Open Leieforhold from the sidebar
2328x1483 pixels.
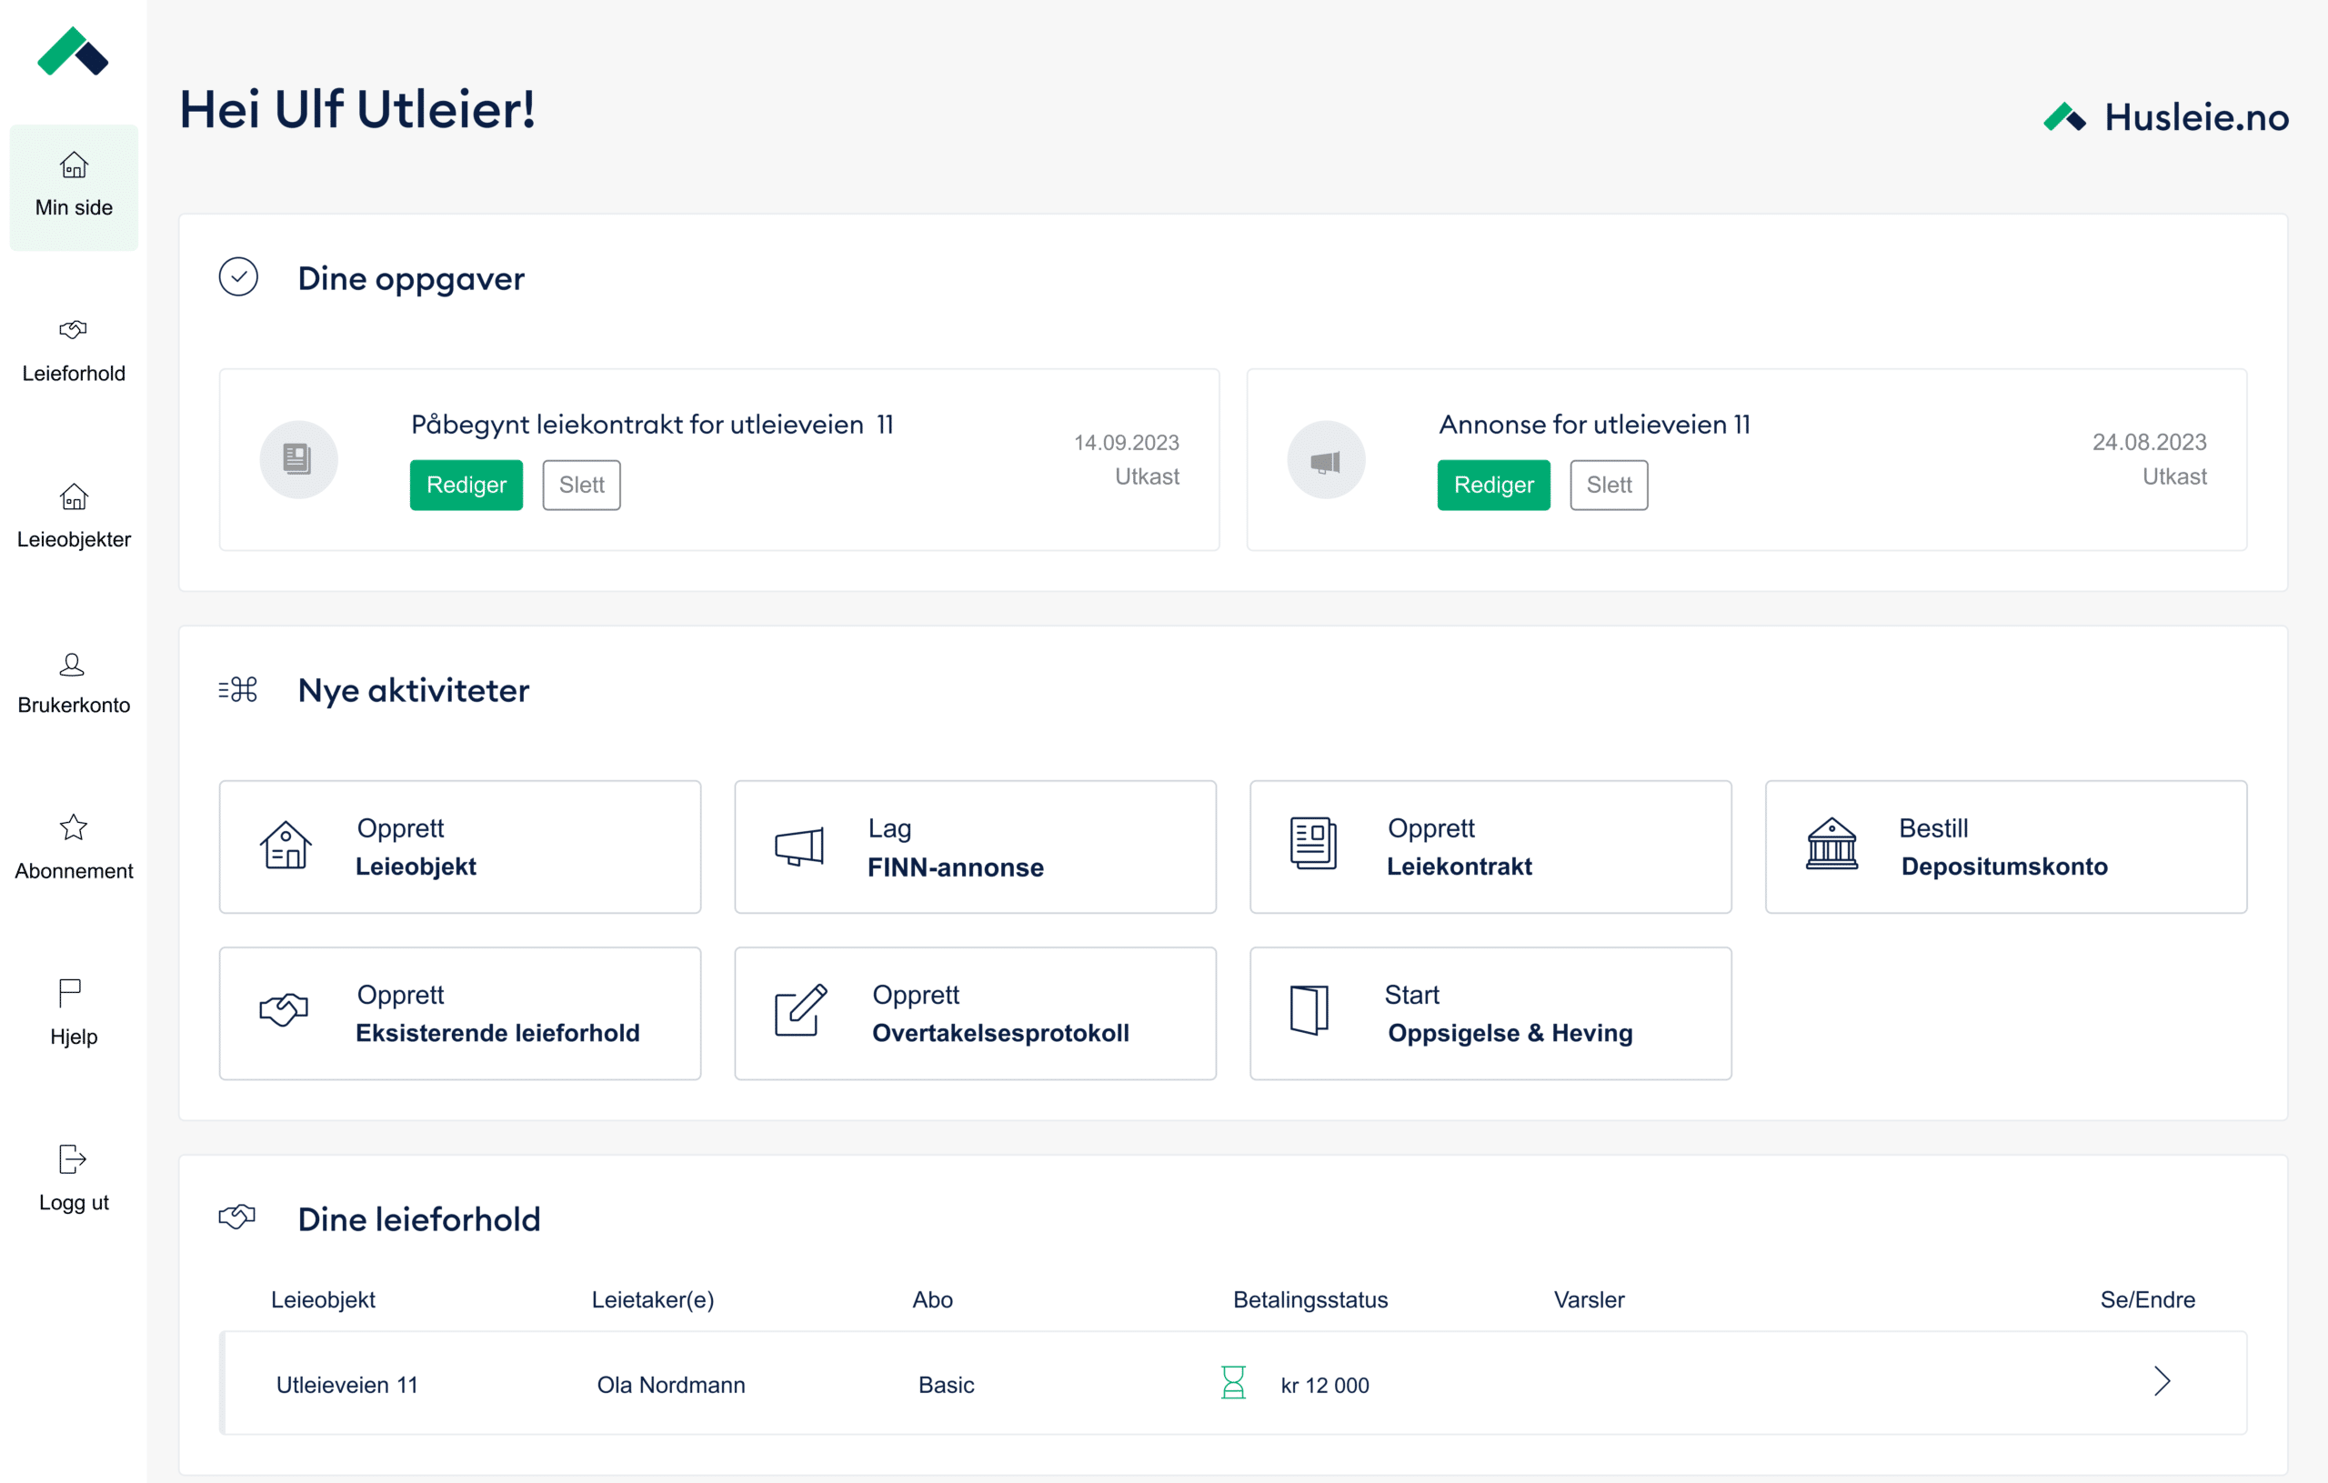(74, 350)
